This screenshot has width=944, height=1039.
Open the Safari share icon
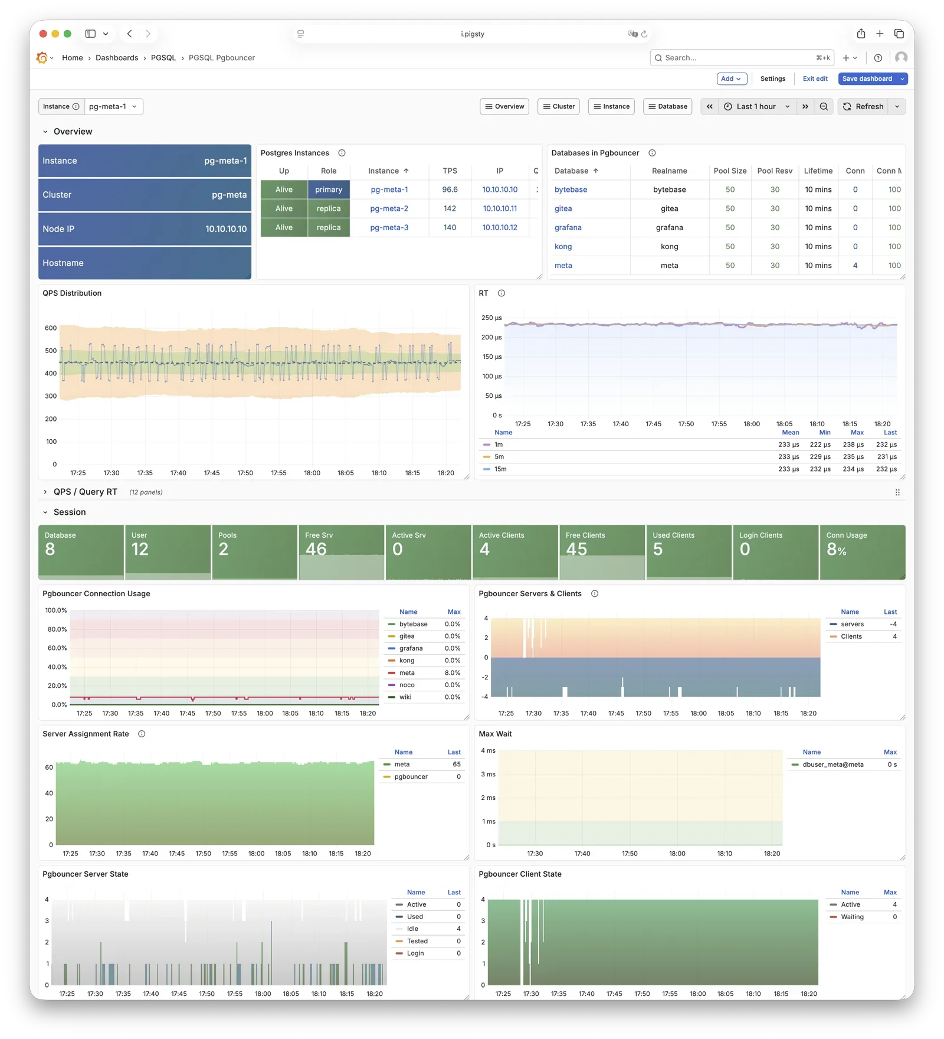tap(861, 34)
